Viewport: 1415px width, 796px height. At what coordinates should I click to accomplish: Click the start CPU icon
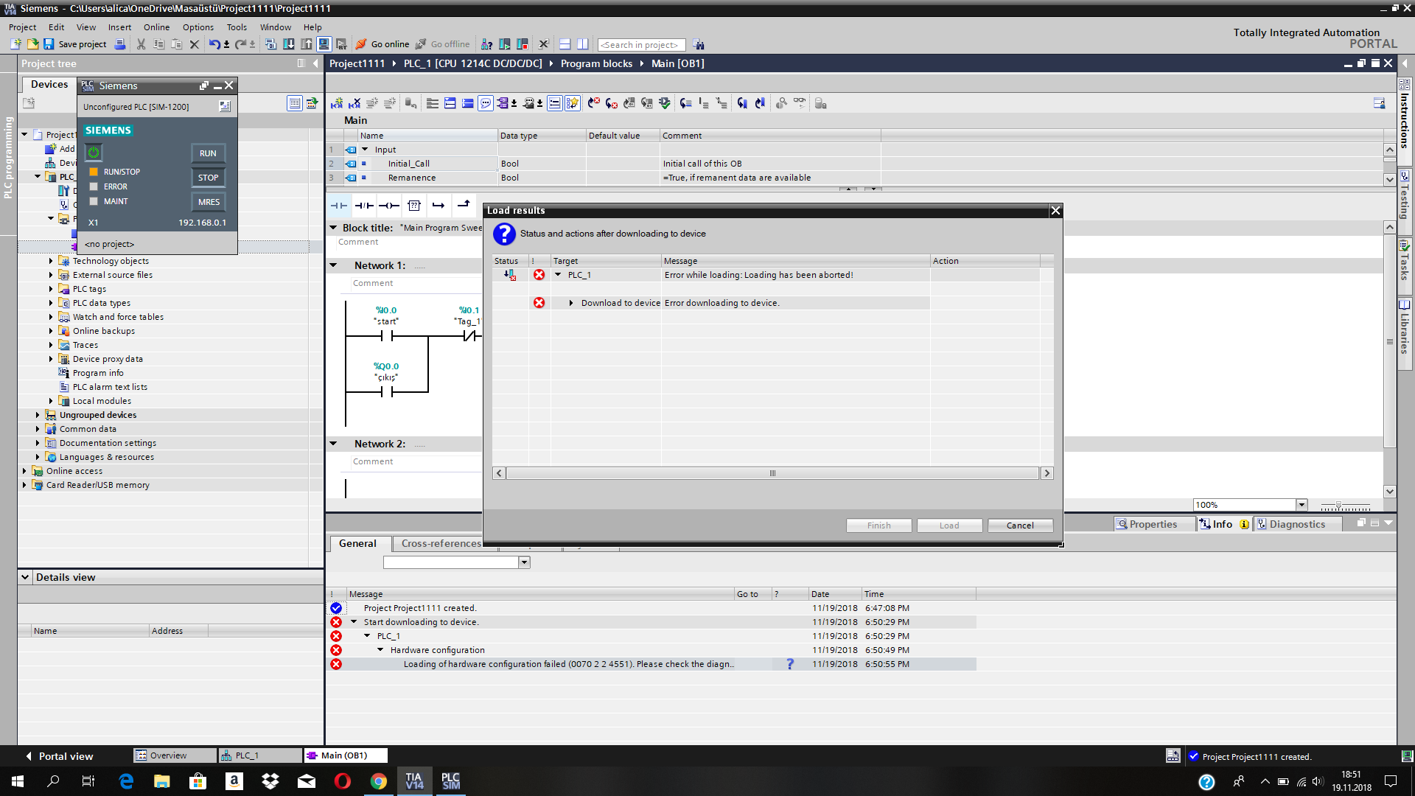[x=505, y=44]
